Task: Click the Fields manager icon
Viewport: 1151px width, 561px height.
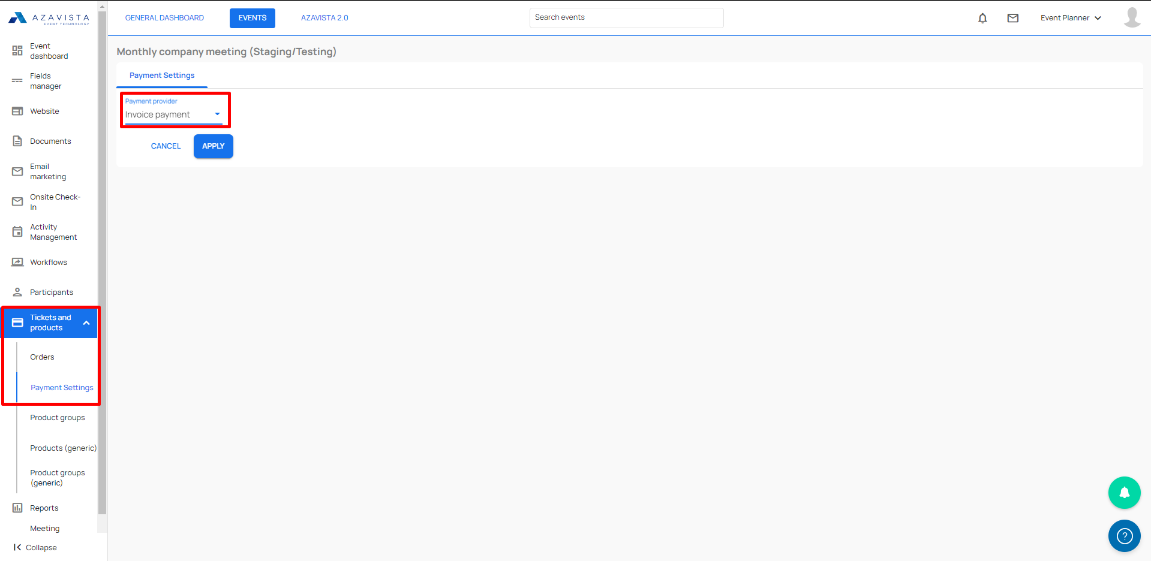Action: click(x=17, y=81)
